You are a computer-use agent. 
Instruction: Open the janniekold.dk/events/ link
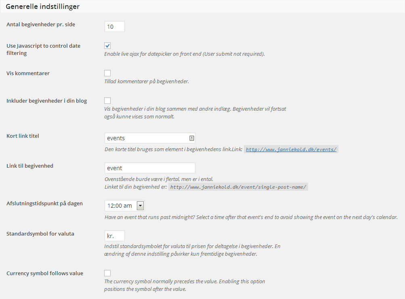tap(291, 149)
